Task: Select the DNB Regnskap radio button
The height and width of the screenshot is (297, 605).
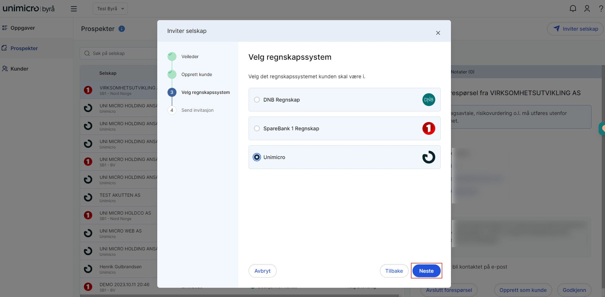Action: 257,100
